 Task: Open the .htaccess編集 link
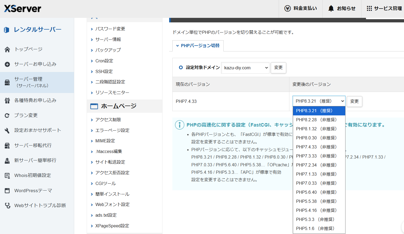pos(109,151)
